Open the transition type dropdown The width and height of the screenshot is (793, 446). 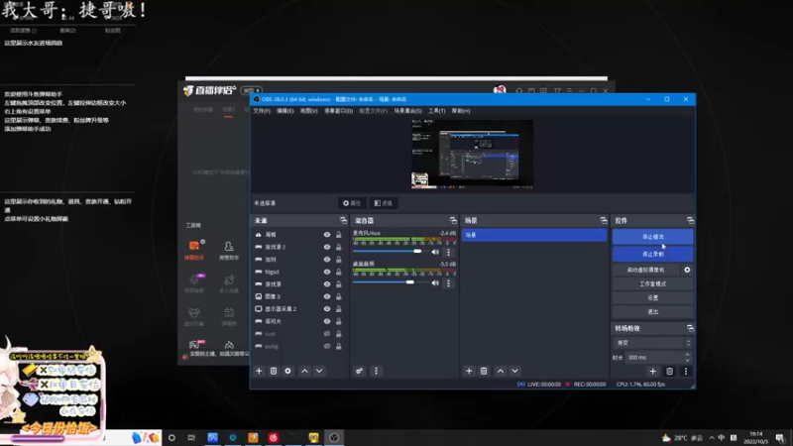pyautogui.click(x=652, y=343)
